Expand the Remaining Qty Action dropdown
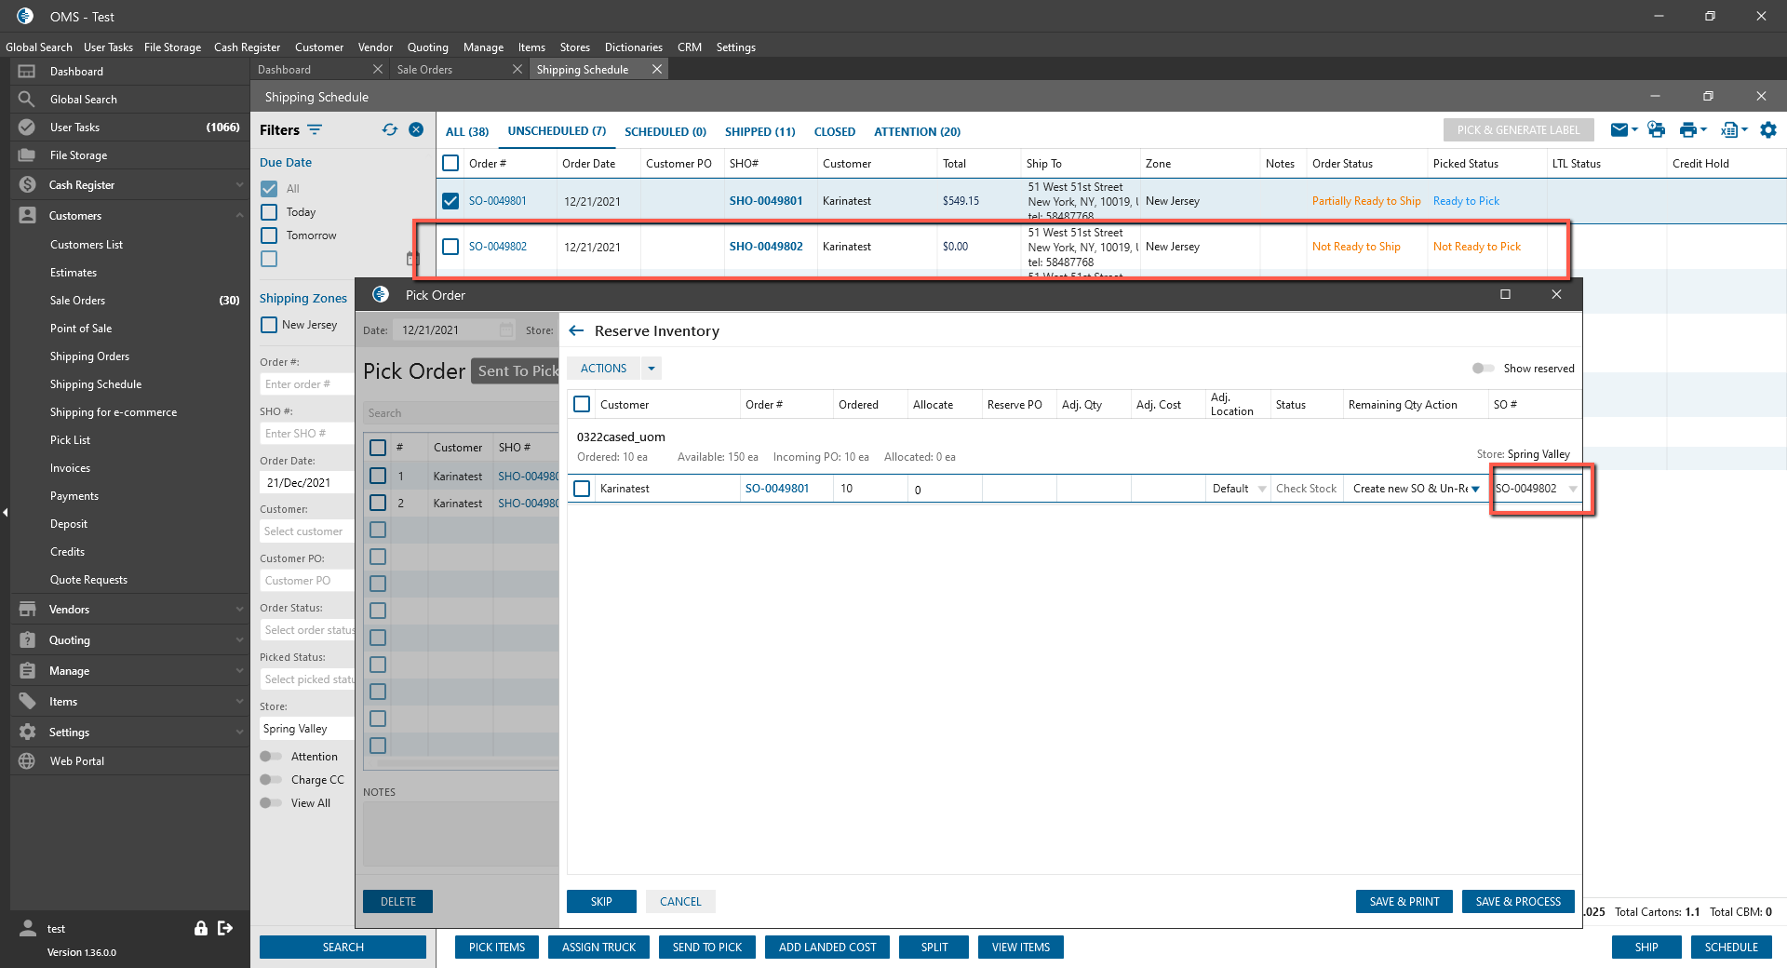The width and height of the screenshot is (1787, 968). (1475, 489)
